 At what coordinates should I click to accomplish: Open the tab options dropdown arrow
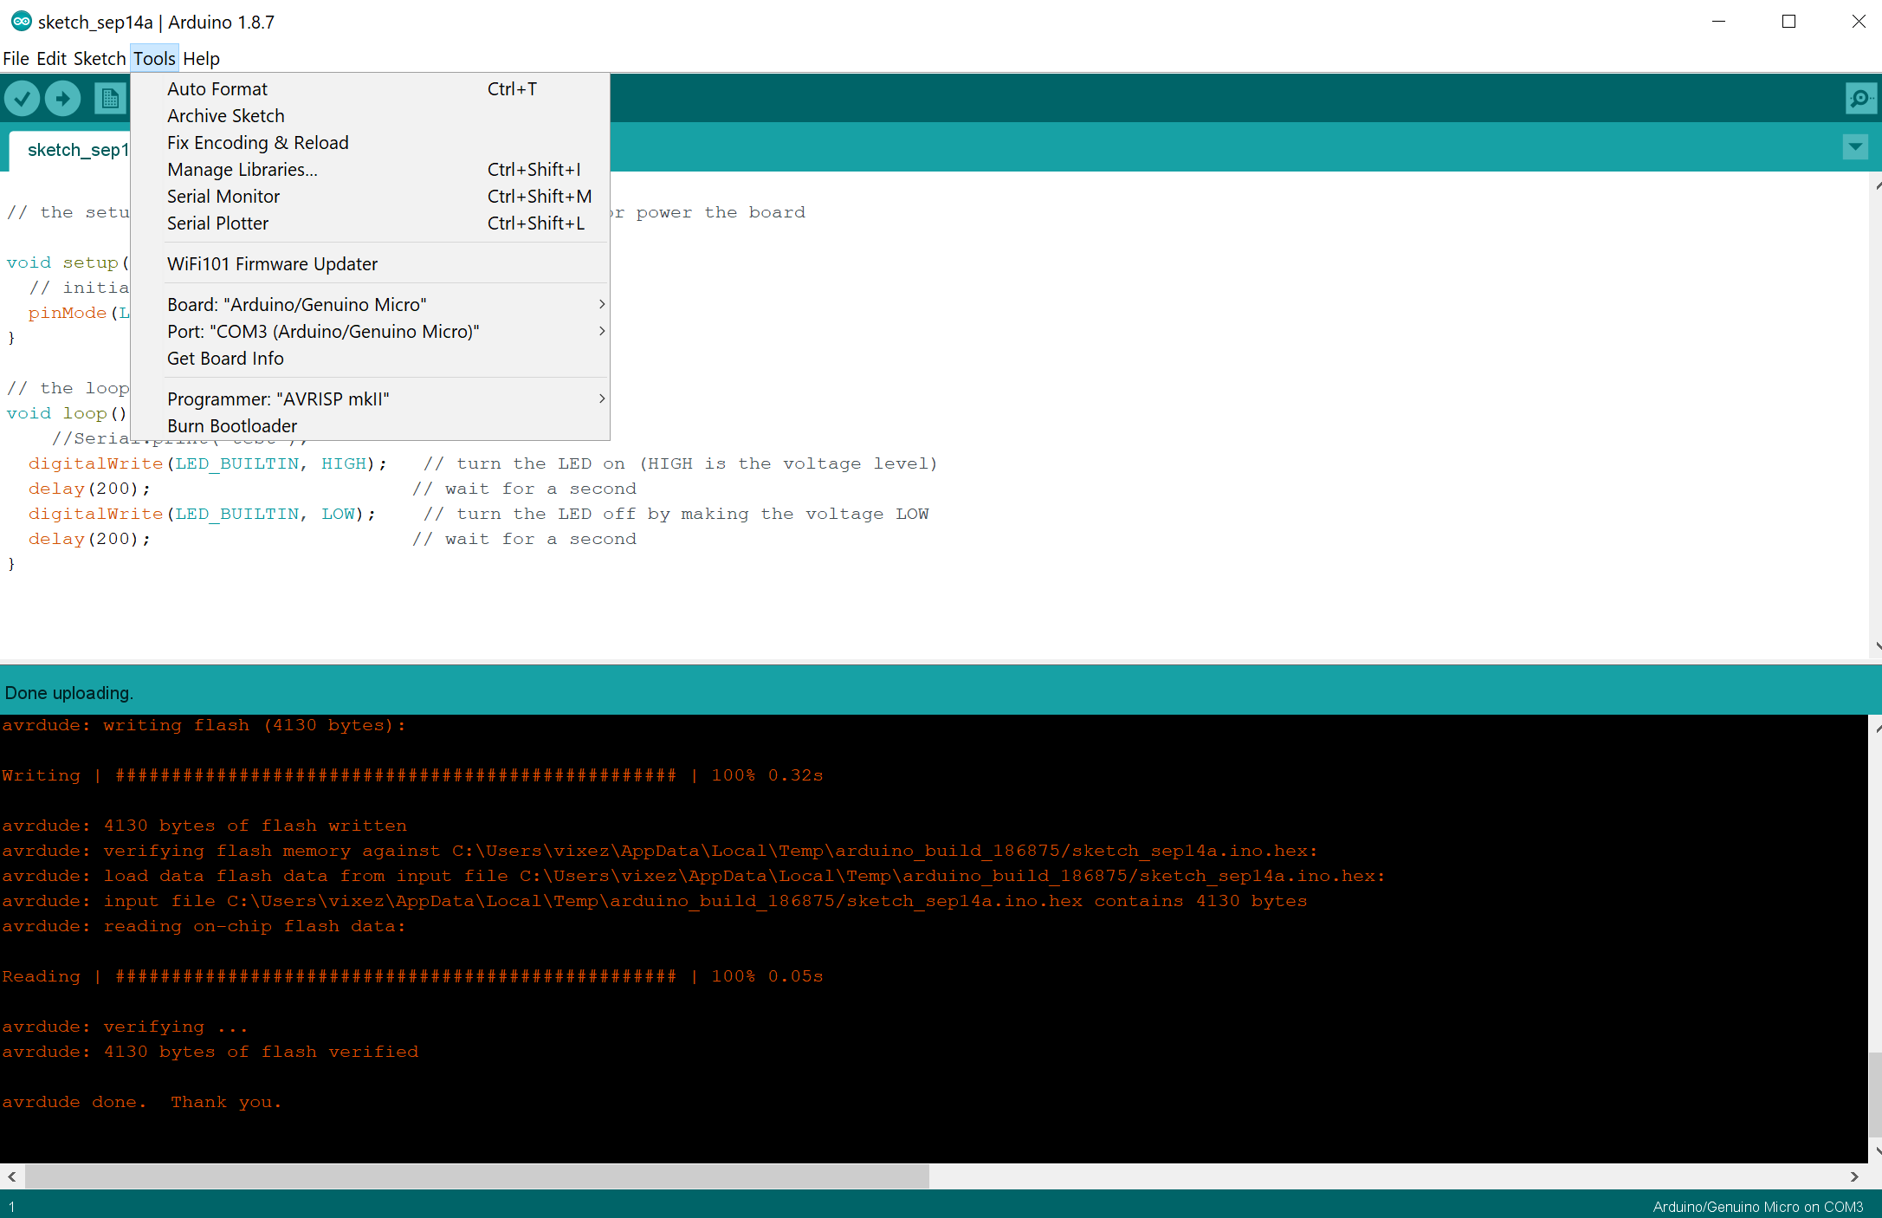(1854, 147)
